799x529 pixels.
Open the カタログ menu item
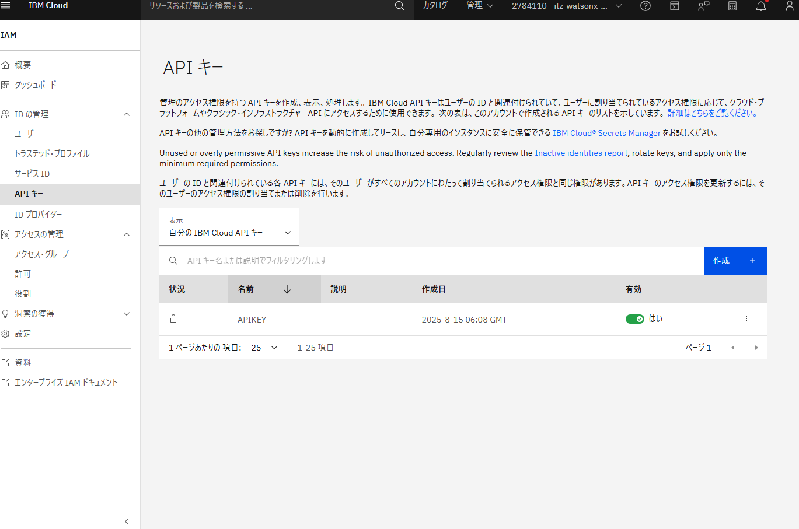(x=435, y=6)
